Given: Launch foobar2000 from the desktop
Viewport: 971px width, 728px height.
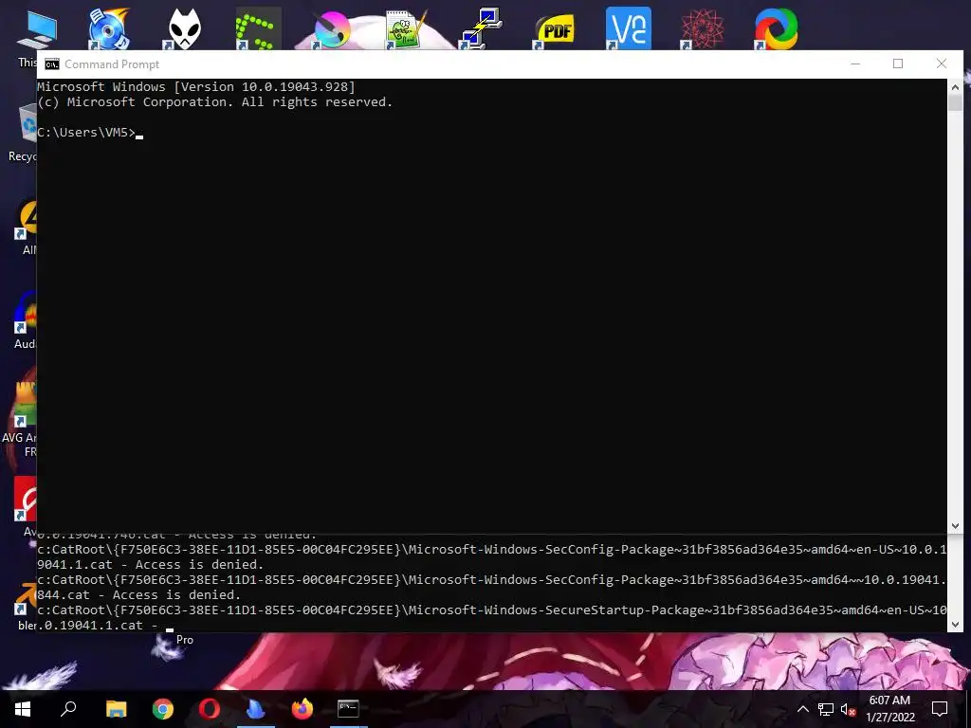Looking at the screenshot, I should 184,28.
